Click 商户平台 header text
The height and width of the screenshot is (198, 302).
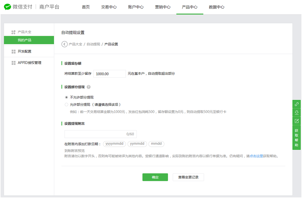[x=49, y=7]
